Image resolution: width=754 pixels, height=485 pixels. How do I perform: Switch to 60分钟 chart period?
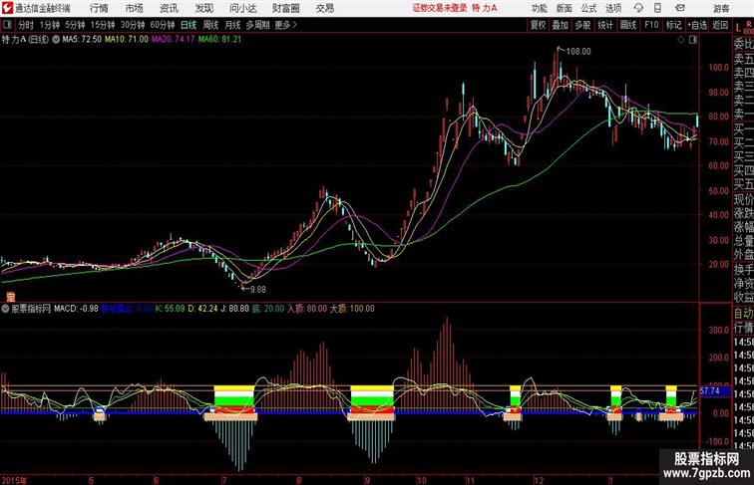pyautogui.click(x=163, y=25)
